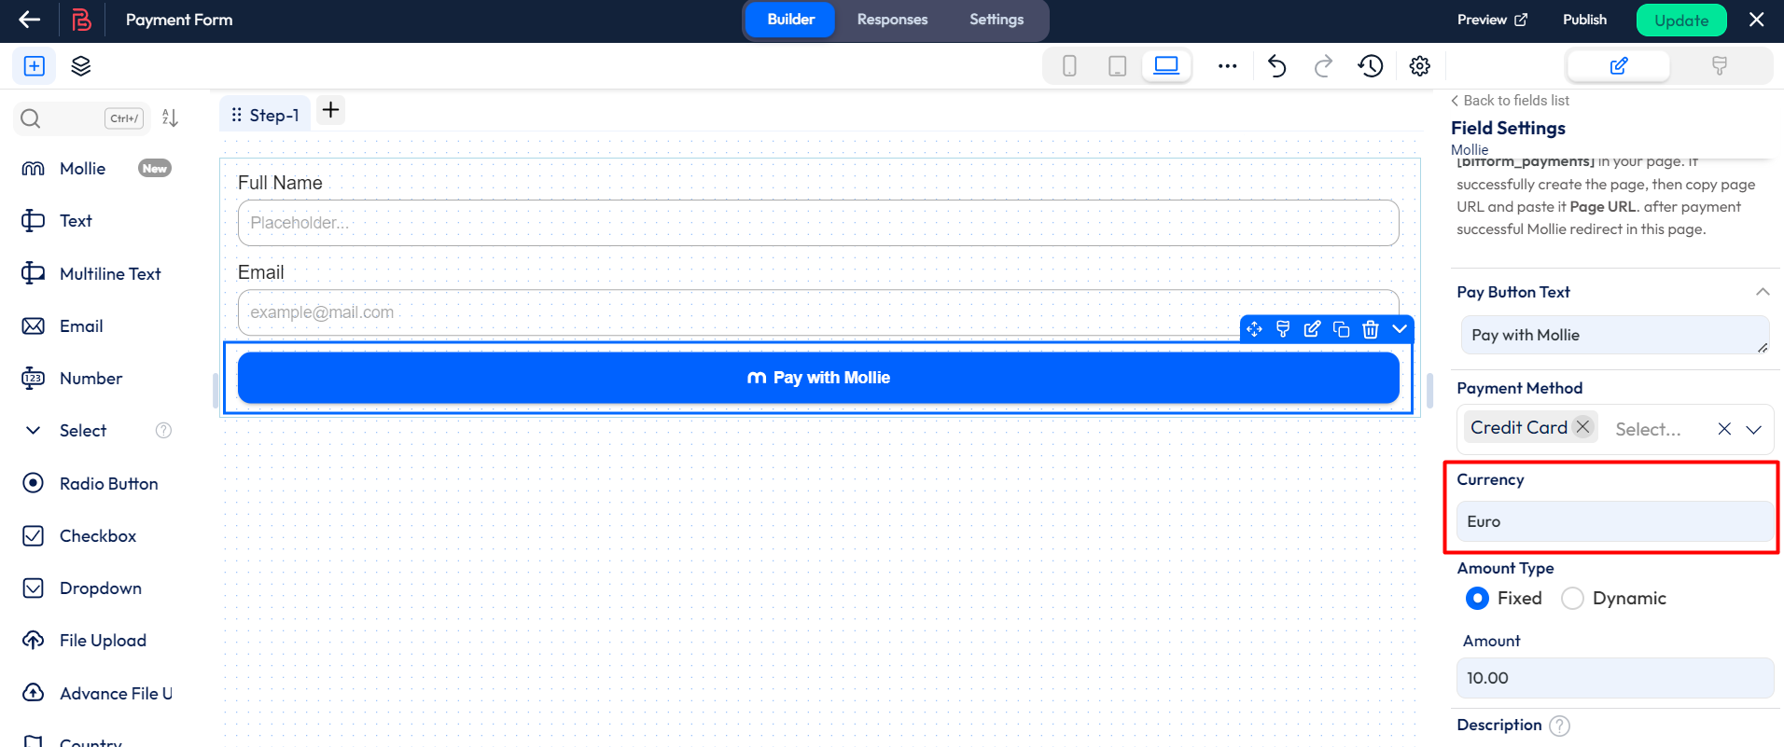Sort the fields list alphabetically

[170, 118]
